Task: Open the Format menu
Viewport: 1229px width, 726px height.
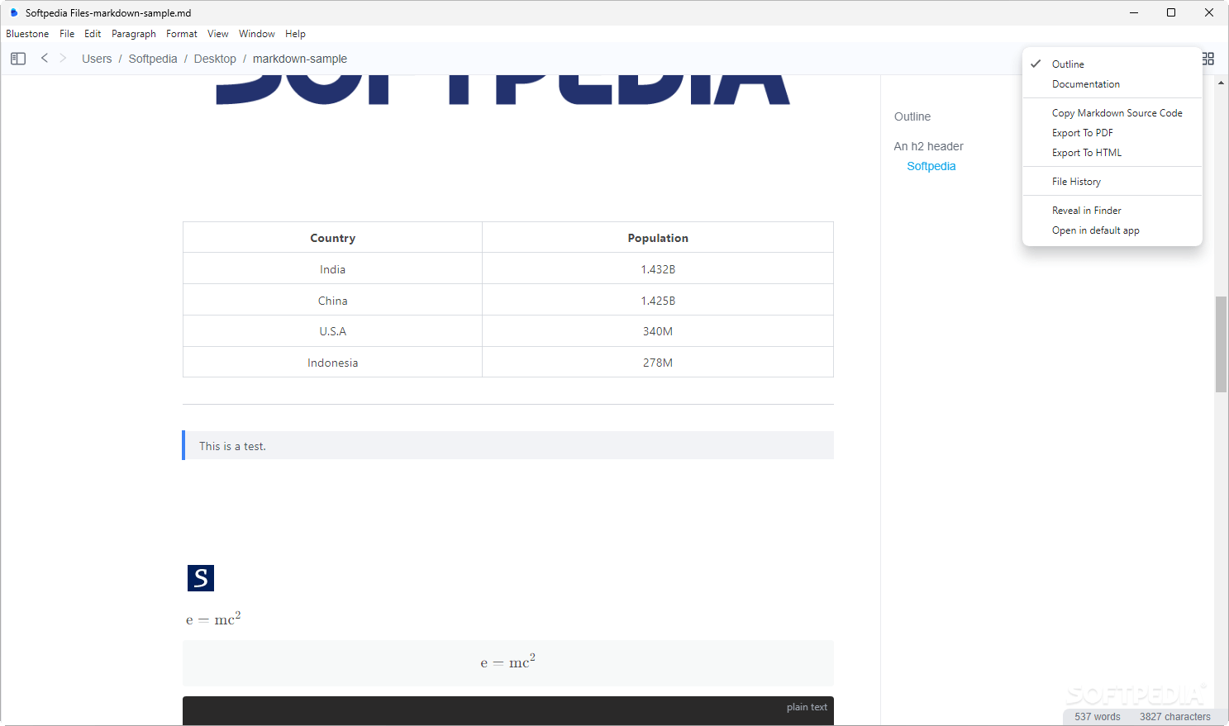Action: point(182,34)
